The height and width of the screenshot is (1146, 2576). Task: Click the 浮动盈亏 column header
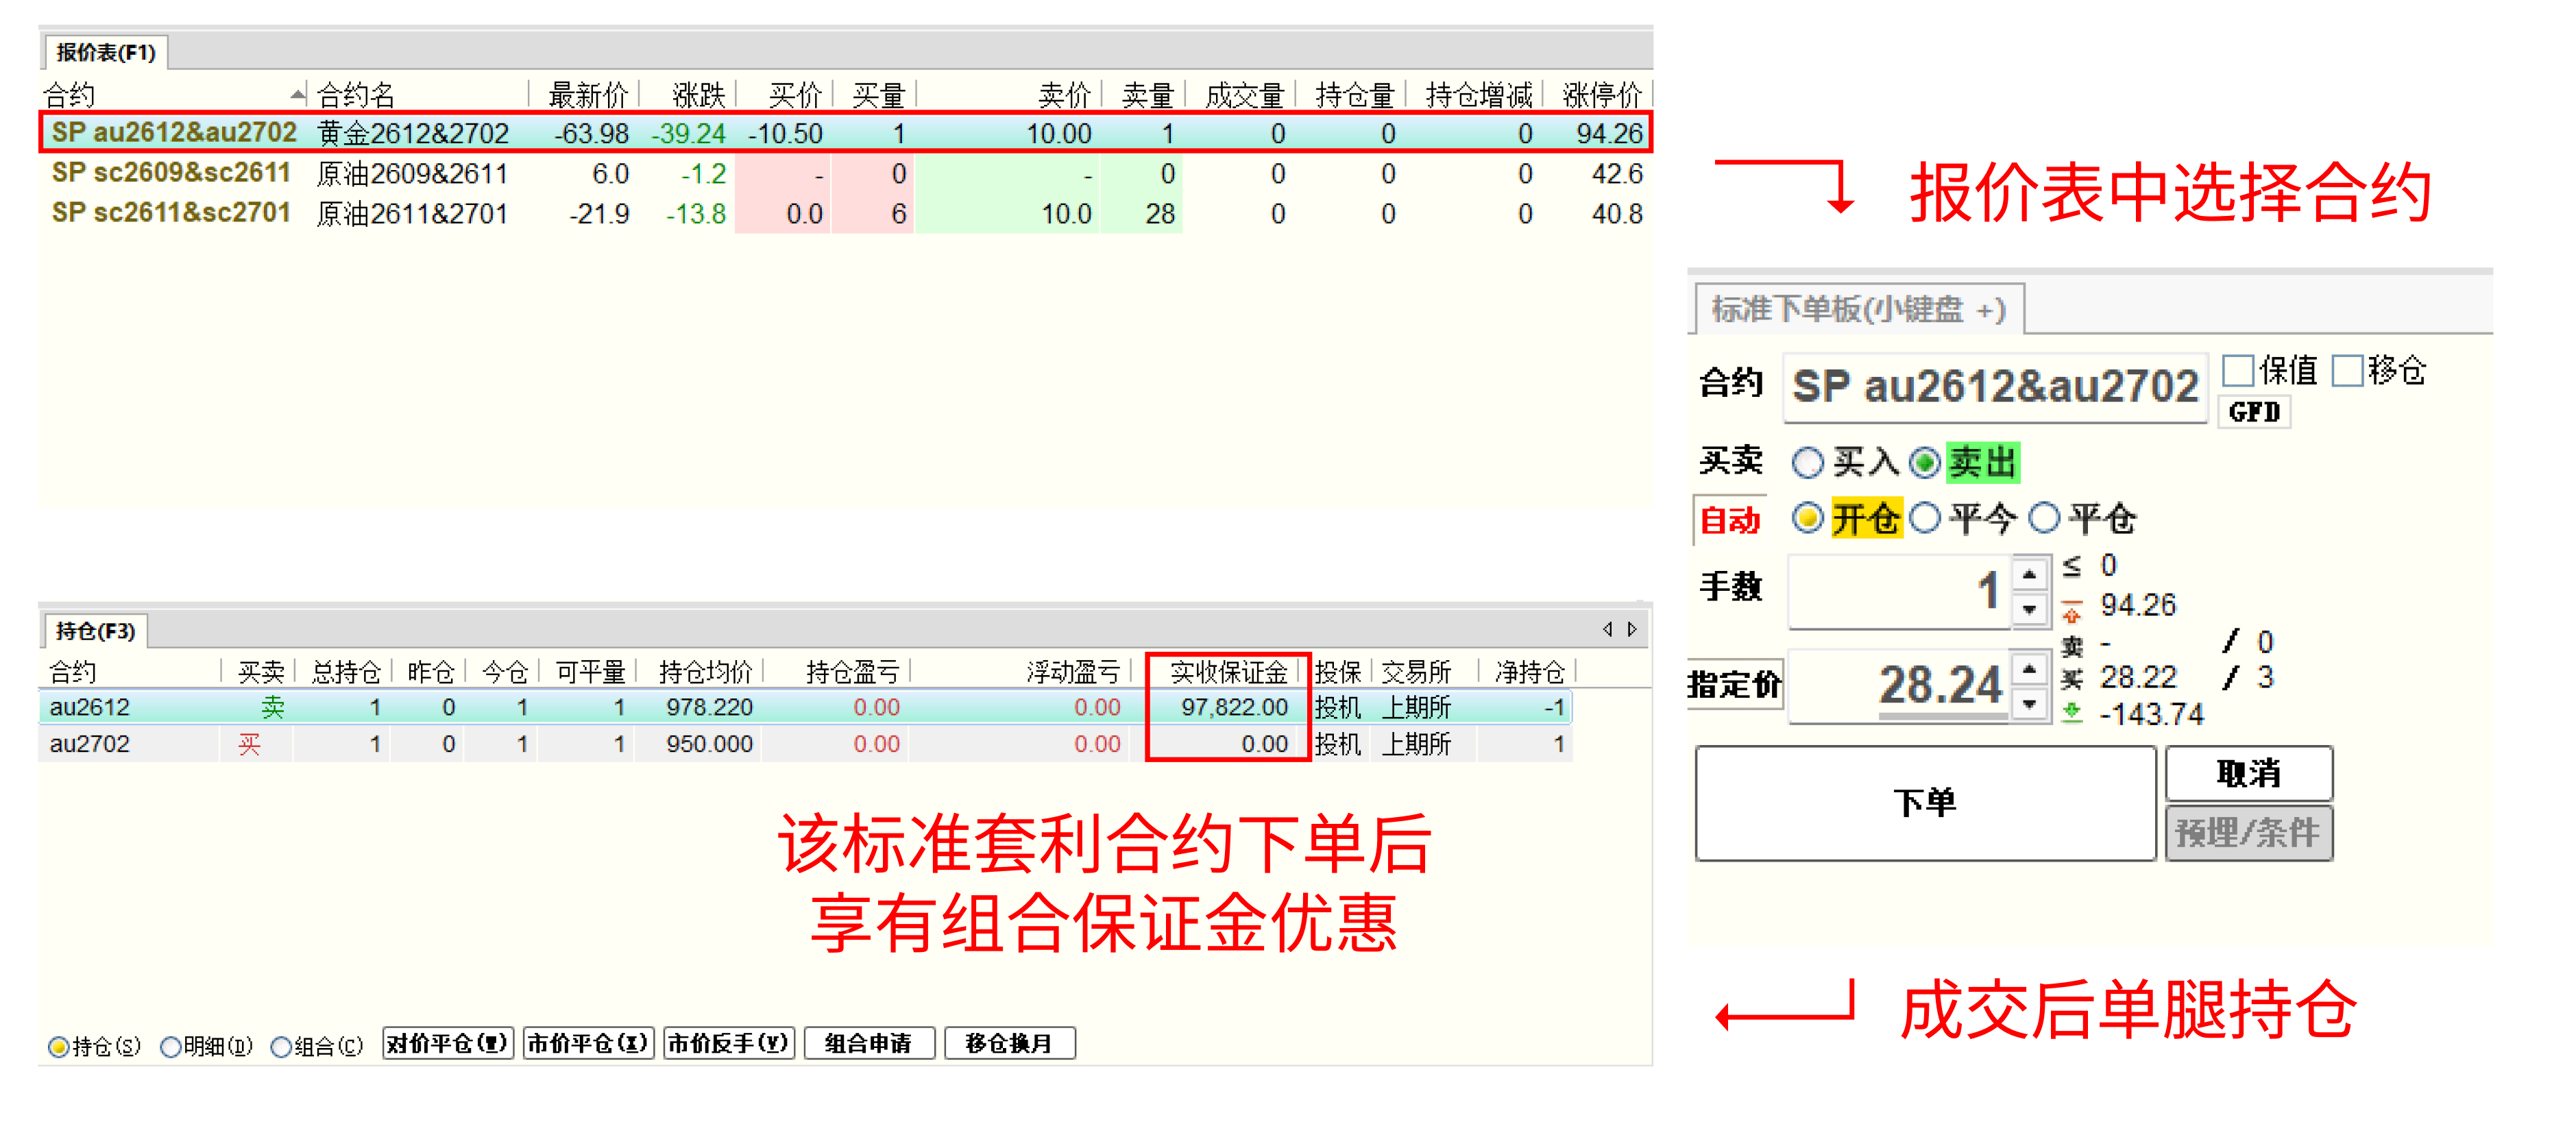[x=1072, y=672]
